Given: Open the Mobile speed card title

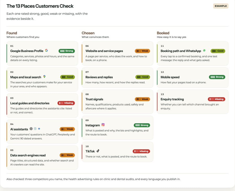Looking at the screenshot, I should 170,77.
